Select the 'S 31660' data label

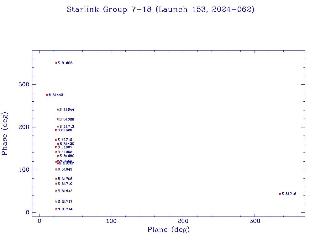click(x=67, y=156)
